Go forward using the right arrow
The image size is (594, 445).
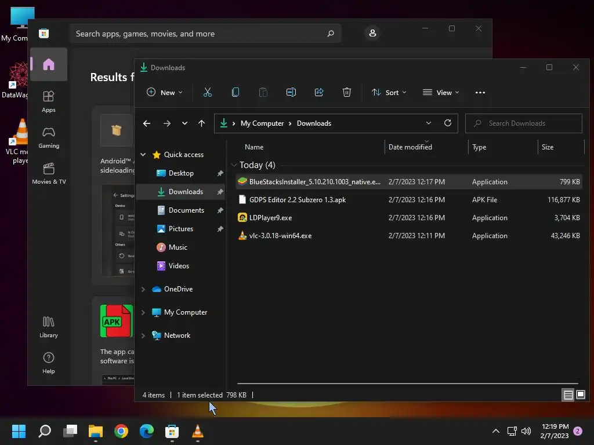pyautogui.click(x=166, y=123)
